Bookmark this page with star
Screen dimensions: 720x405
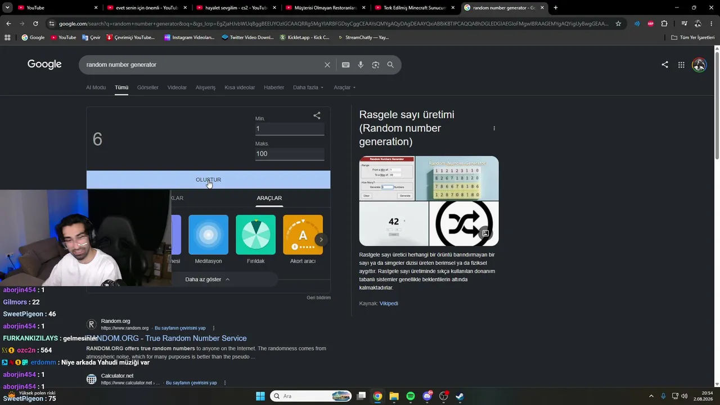[618, 24]
